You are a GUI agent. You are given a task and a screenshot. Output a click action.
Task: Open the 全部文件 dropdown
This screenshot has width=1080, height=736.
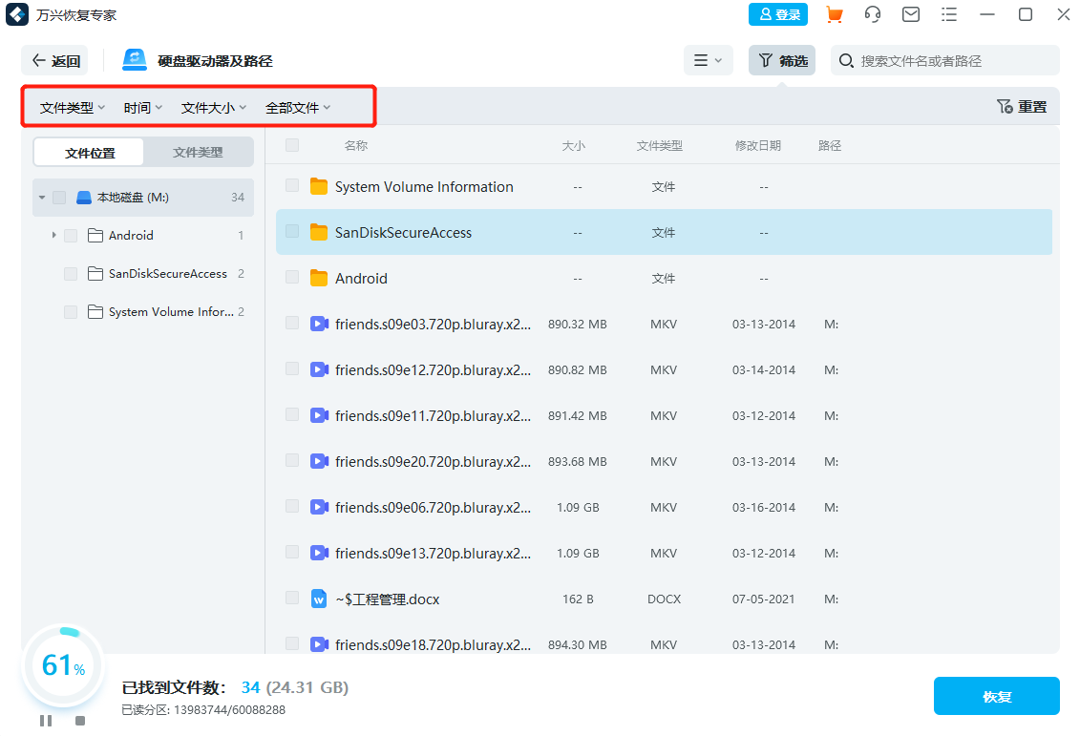click(297, 107)
